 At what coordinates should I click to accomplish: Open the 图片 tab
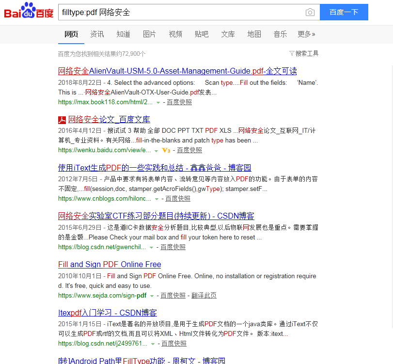[149, 34]
